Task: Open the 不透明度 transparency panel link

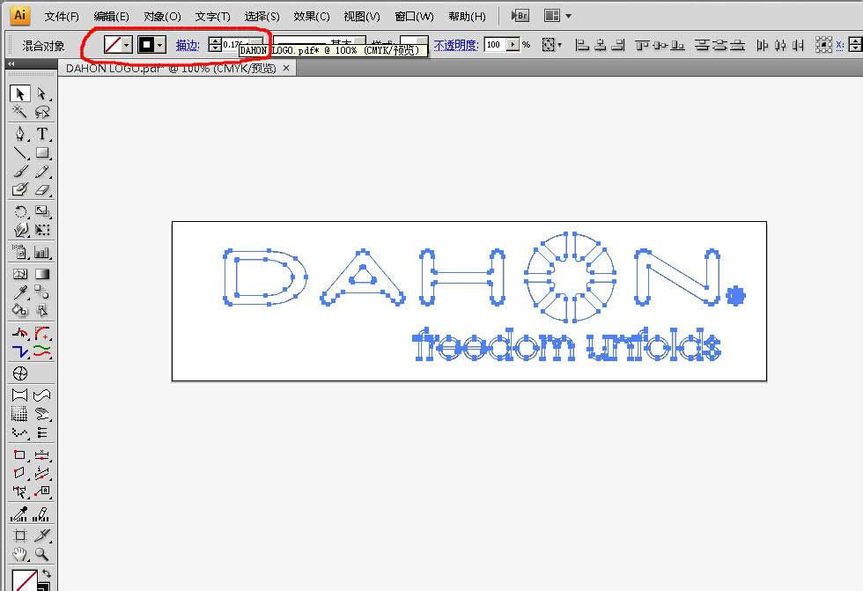Action: (x=456, y=45)
